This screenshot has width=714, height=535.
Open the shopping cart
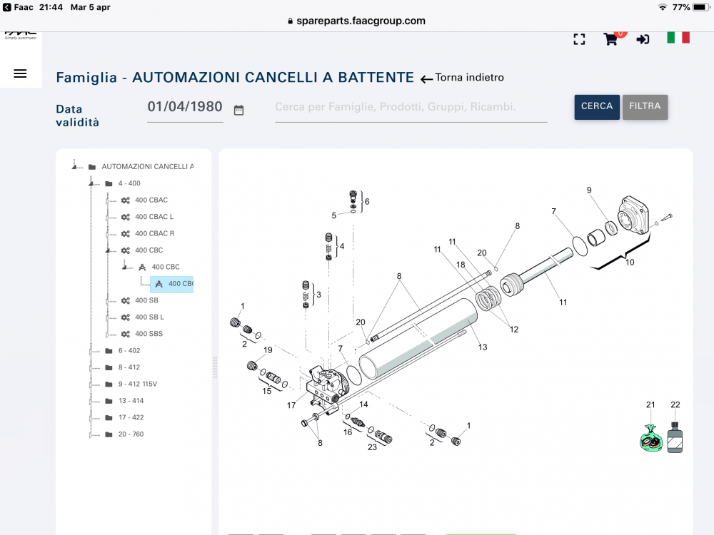pos(610,39)
